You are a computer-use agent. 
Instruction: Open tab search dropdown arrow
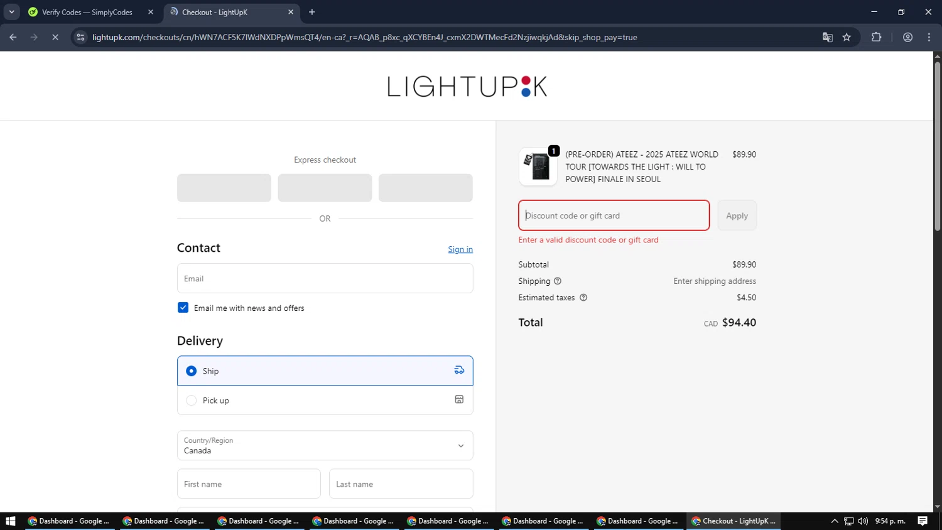click(x=11, y=12)
